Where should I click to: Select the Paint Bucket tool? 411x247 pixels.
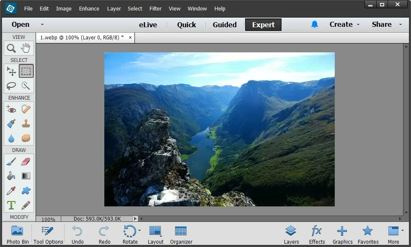pos(11,176)
